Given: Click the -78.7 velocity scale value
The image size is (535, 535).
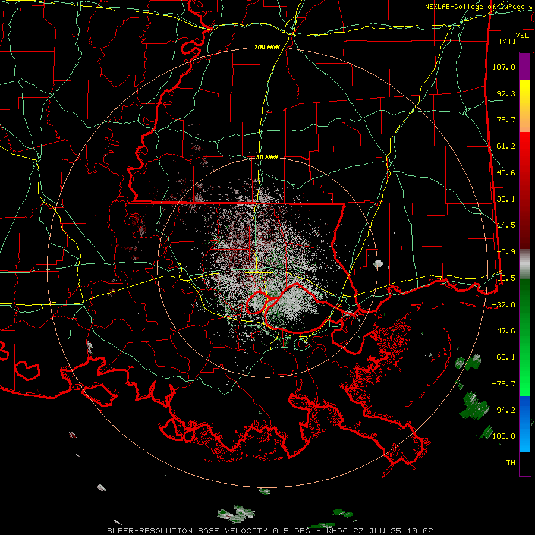Looking at the screenshot, I should click(x=503, y=384).
